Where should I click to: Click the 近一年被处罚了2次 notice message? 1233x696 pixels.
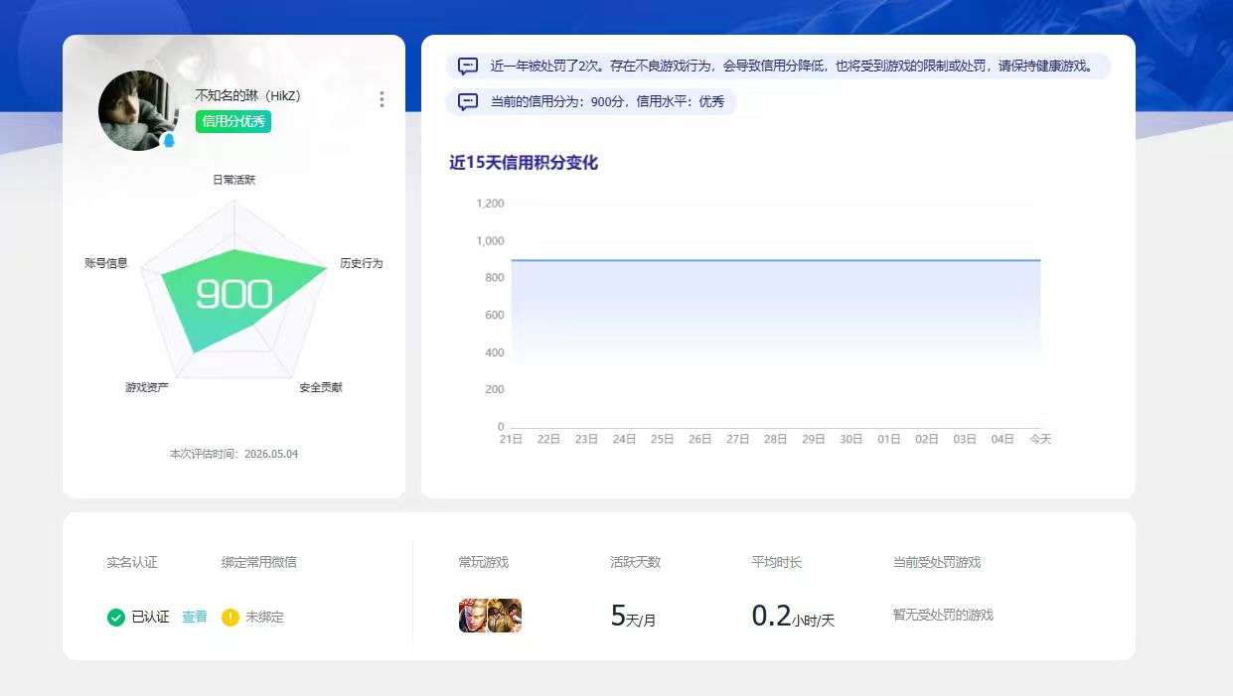click(778, 67)
